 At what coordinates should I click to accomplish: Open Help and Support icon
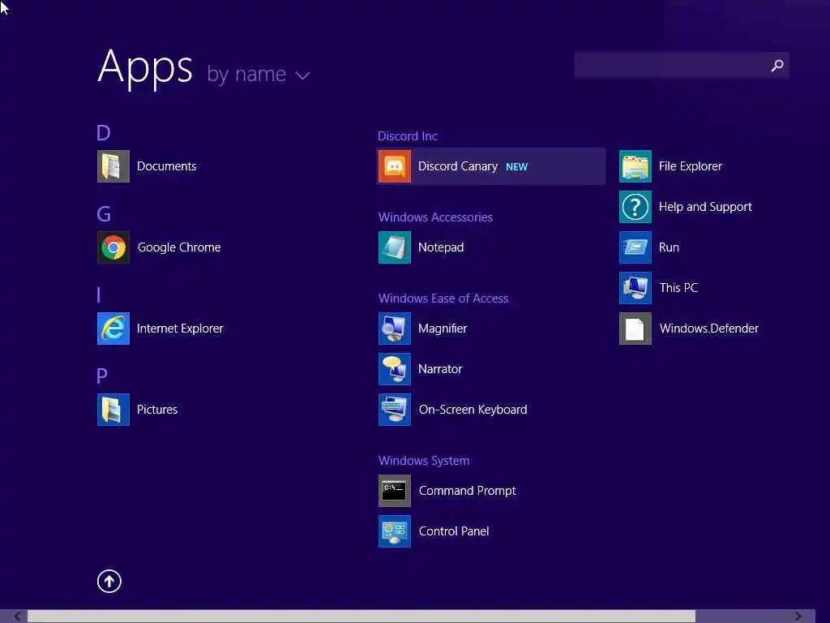click(635, 207)
